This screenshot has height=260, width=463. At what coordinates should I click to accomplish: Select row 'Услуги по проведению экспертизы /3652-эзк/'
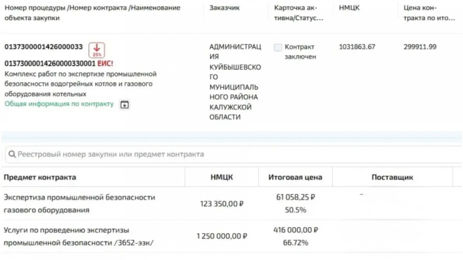pyautogui.click(x=231, y=236)
